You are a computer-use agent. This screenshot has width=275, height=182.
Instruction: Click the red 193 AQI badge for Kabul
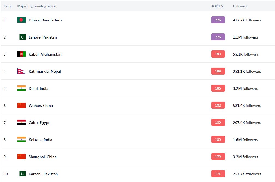point(218,54)
